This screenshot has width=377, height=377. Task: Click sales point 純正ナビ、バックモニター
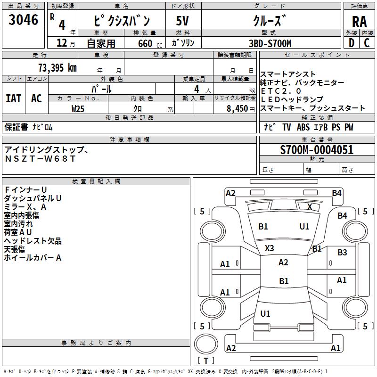coord(302,83)
